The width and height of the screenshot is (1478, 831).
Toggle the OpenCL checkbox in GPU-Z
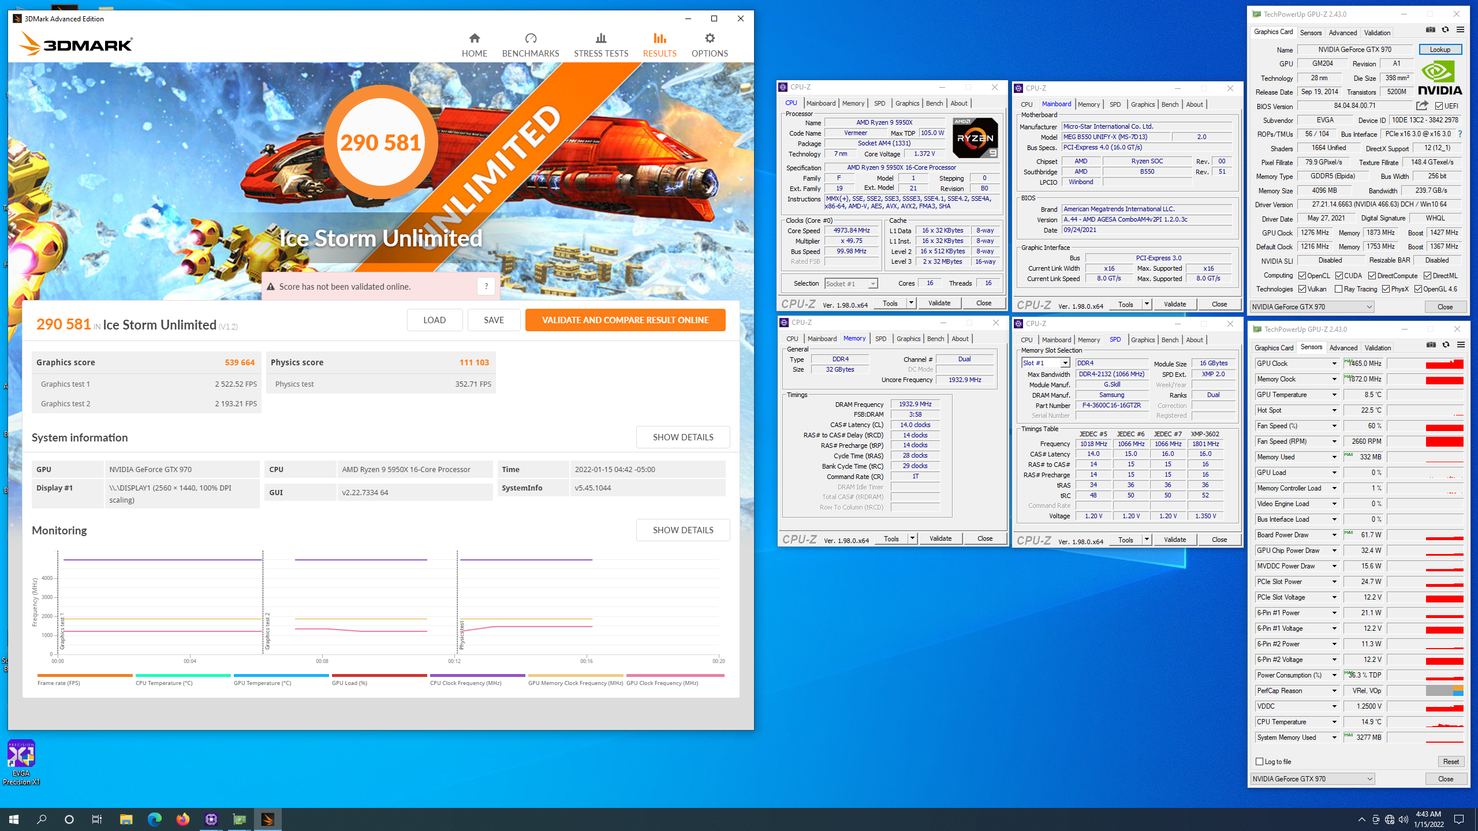(x=1302, y=276)
